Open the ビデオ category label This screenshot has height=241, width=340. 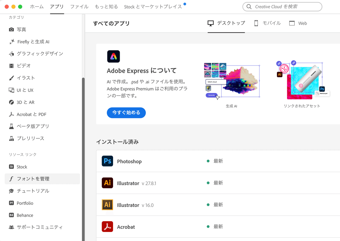point(24,66)
